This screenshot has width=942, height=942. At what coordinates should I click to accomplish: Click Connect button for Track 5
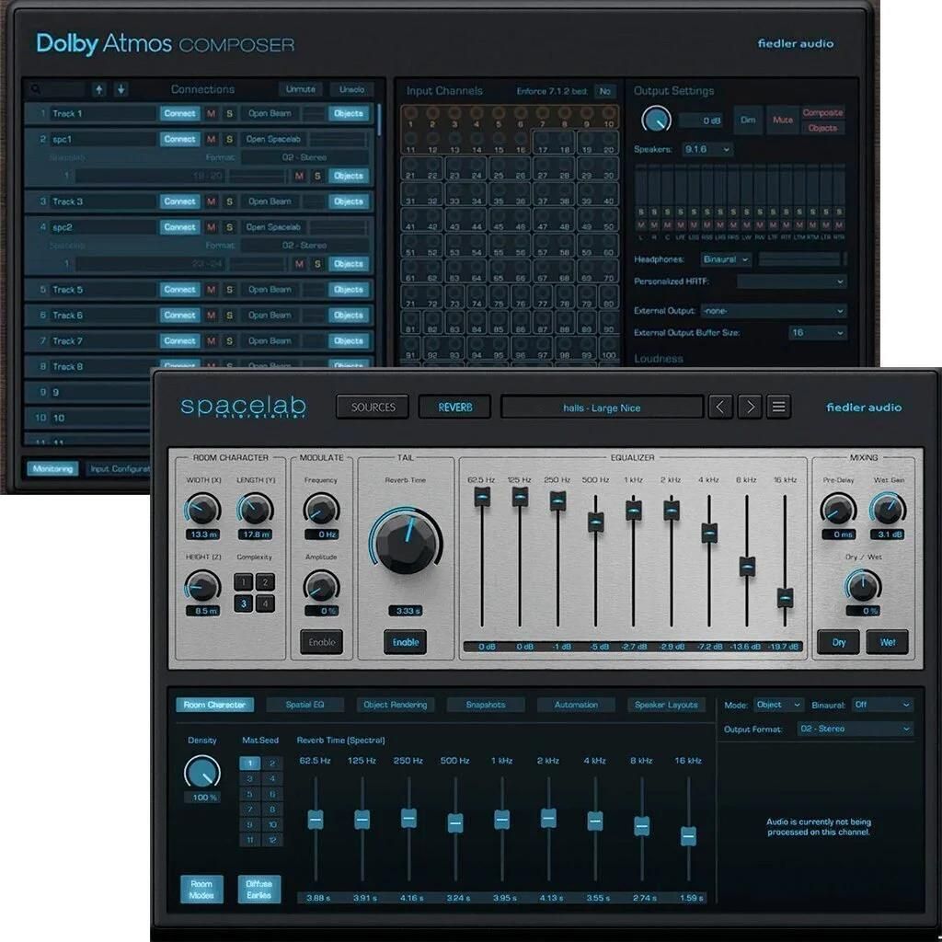179,290
